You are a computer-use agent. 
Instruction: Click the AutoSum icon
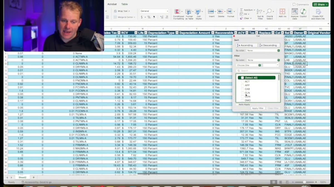tap(241, 10)
